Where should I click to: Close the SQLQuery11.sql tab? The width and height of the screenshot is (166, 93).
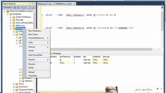pyautogui.click(x=74, y=4)
